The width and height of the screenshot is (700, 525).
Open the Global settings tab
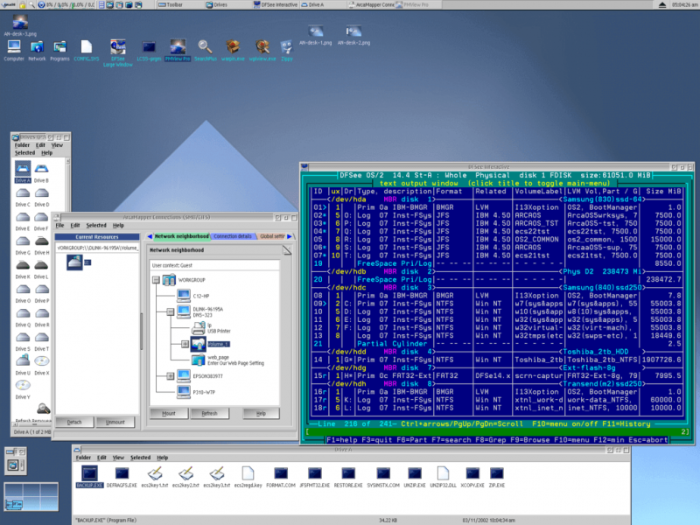coord(272,236)
